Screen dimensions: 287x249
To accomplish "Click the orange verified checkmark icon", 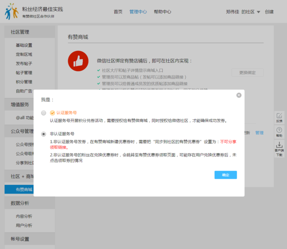I will pyautogui.click(x=52, y=113).
